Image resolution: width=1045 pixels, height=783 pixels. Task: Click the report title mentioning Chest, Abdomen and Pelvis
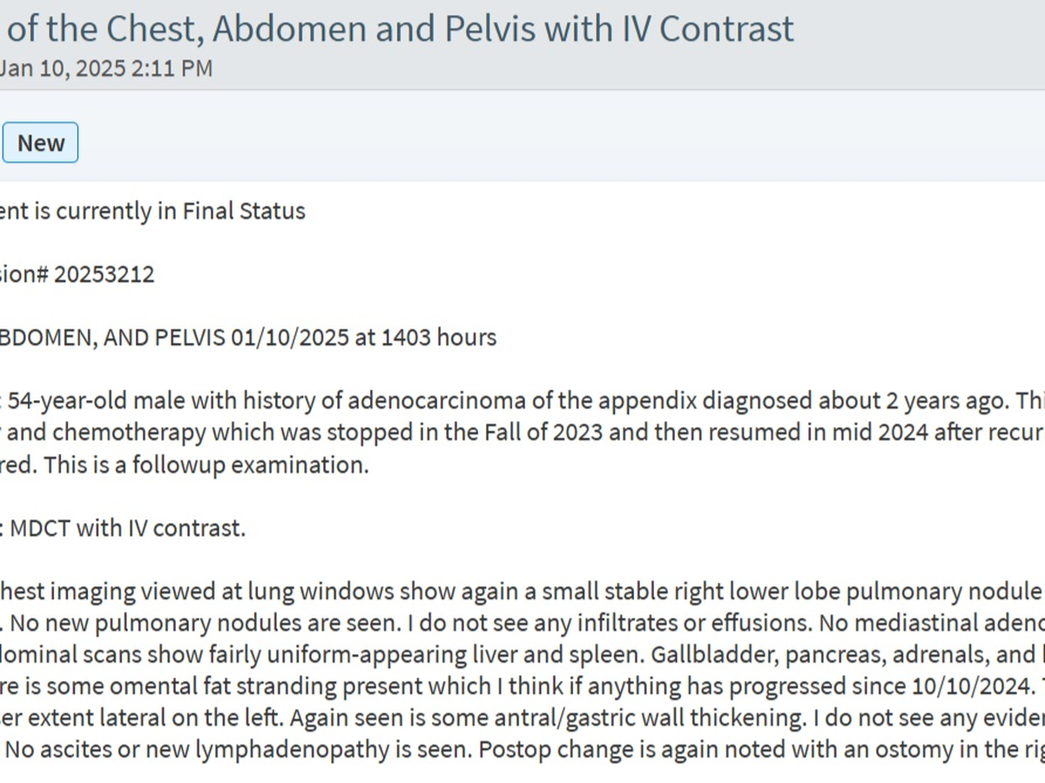tap(401, 29)
